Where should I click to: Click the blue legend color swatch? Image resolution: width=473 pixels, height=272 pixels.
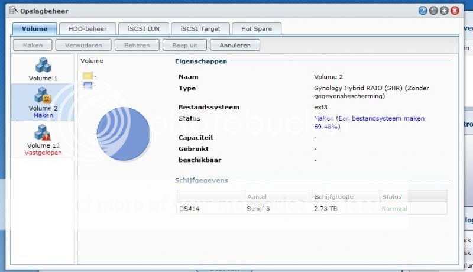(88, 85)
